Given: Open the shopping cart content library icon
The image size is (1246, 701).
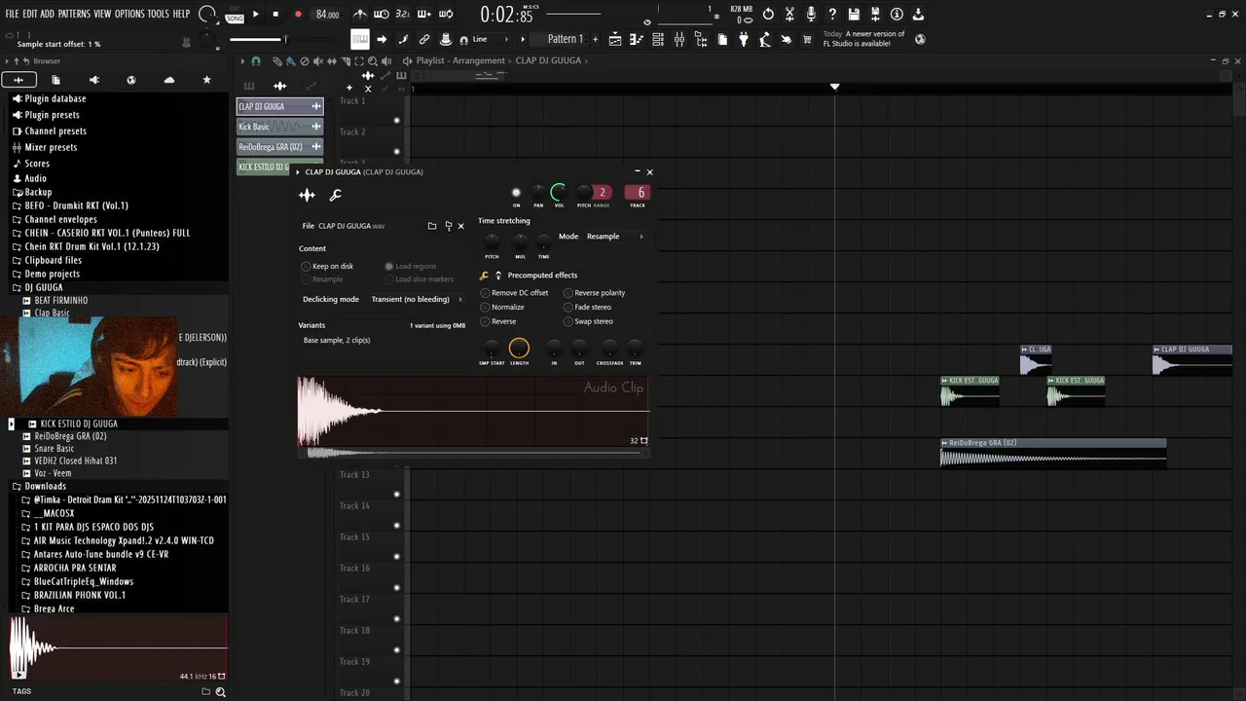Looking at the screenshot, I should pos(807,39).
